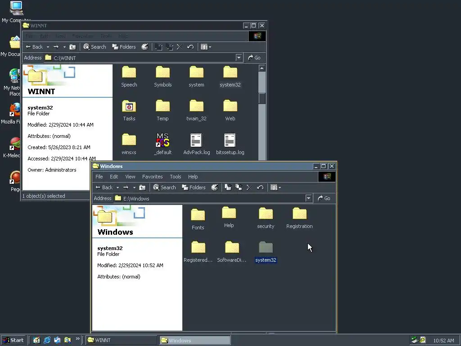Click Start button on taskbar
Screen dimensions: 461x346
pyautogui.click(x=13, y=340)
